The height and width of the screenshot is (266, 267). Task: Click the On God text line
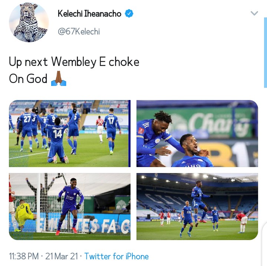click(28, 79)
